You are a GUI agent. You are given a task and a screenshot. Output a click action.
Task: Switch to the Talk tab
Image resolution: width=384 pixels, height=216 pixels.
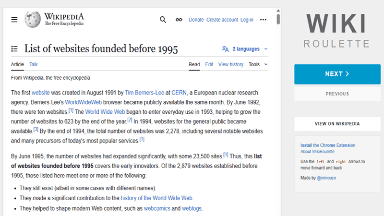pos(34,64)
